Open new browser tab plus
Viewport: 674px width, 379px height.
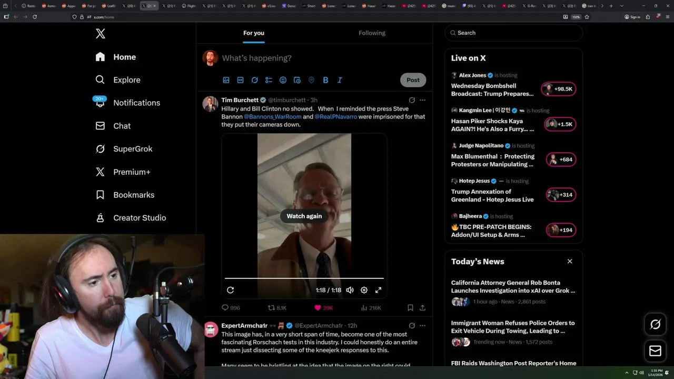pos(610,6)
